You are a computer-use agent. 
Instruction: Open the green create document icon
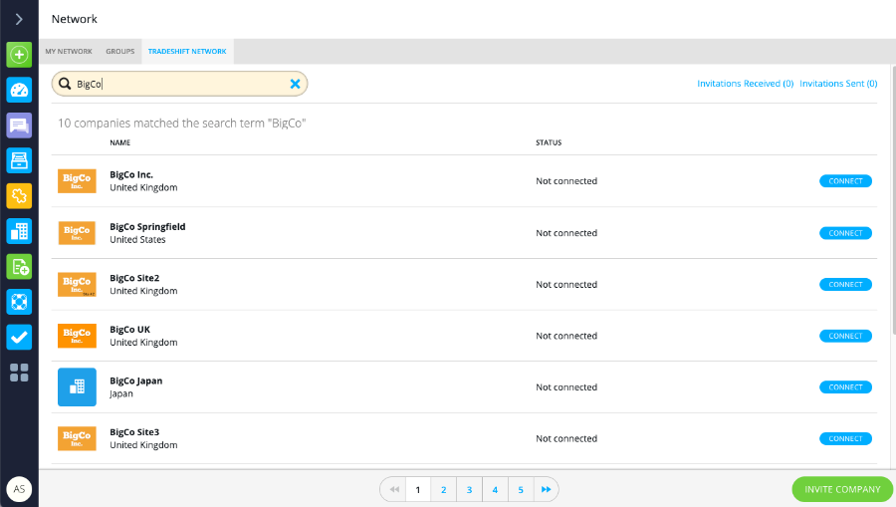point(19,266)
